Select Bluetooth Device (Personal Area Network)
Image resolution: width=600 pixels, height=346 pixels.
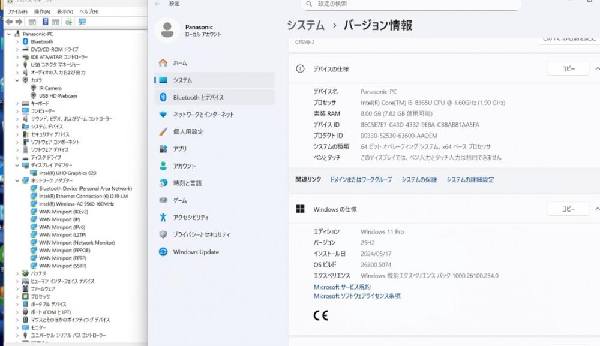(85, 188)
